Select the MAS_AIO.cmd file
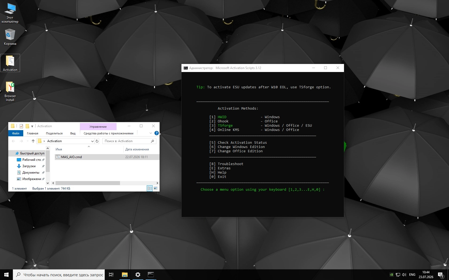This screenshot has height=280, width=449. (x=71, y=157)
